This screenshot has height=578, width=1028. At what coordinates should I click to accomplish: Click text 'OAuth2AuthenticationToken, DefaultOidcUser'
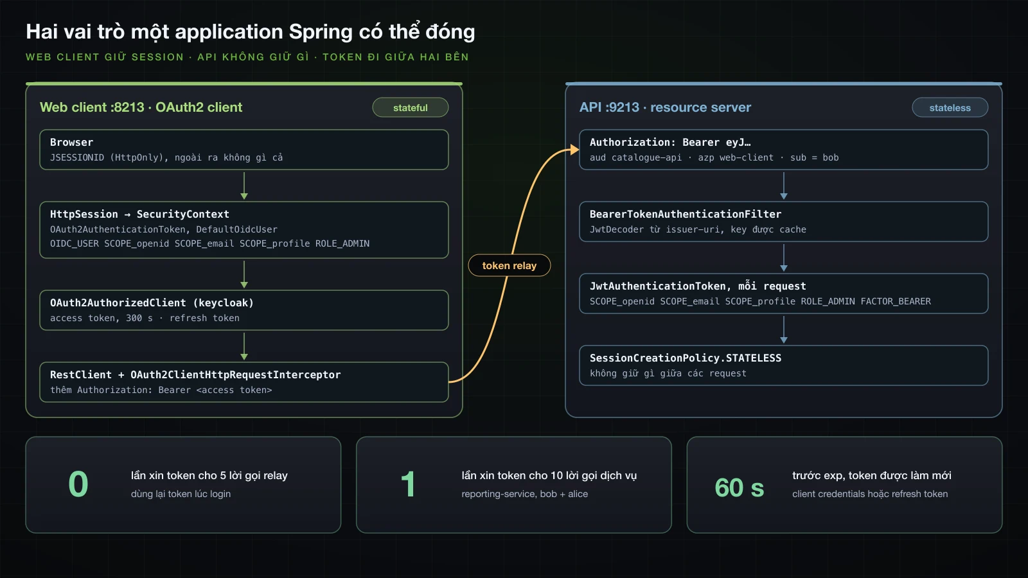[164, 229]
